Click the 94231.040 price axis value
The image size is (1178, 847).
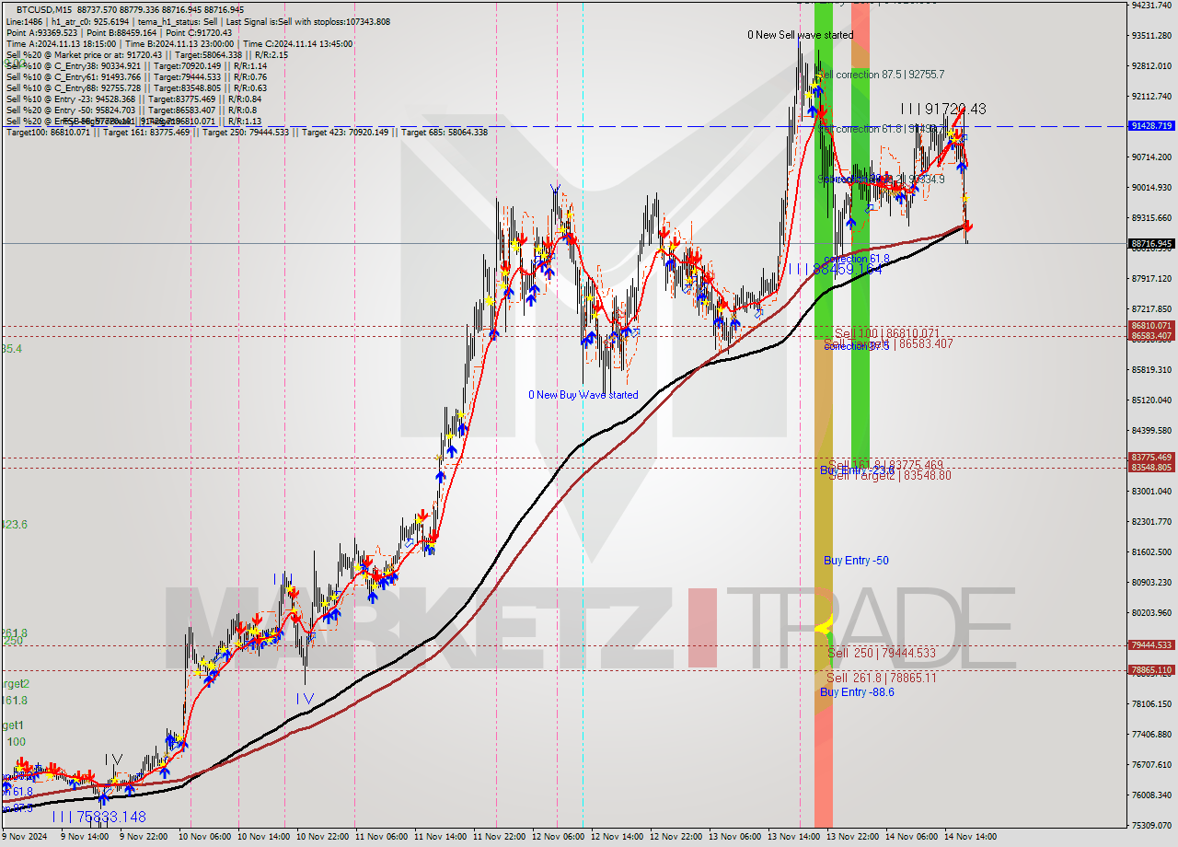1151,5
